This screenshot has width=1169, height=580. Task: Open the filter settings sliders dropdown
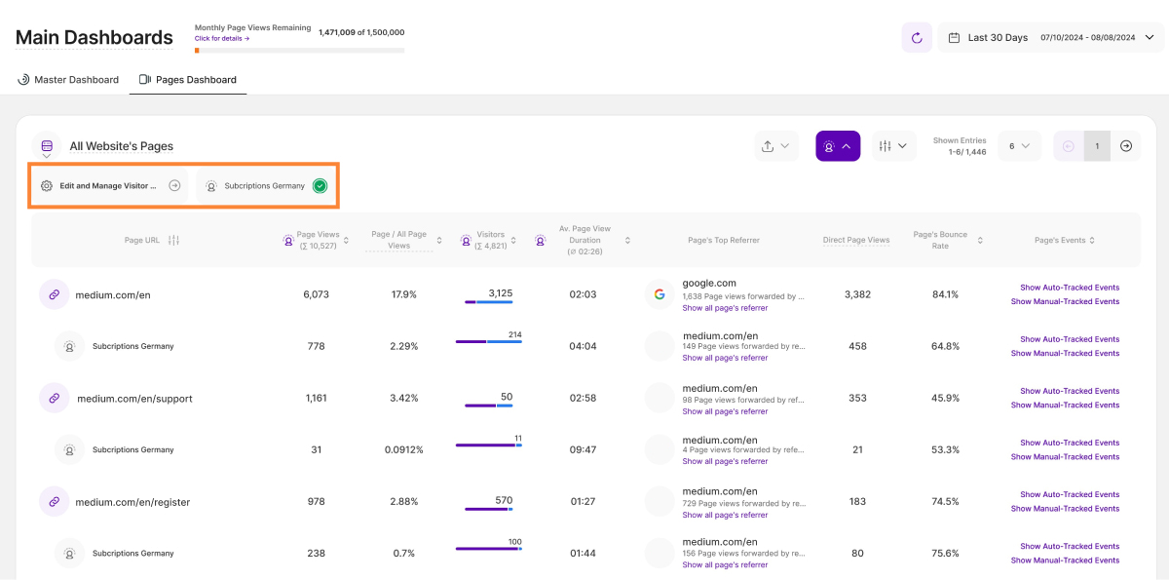[893, 146]
